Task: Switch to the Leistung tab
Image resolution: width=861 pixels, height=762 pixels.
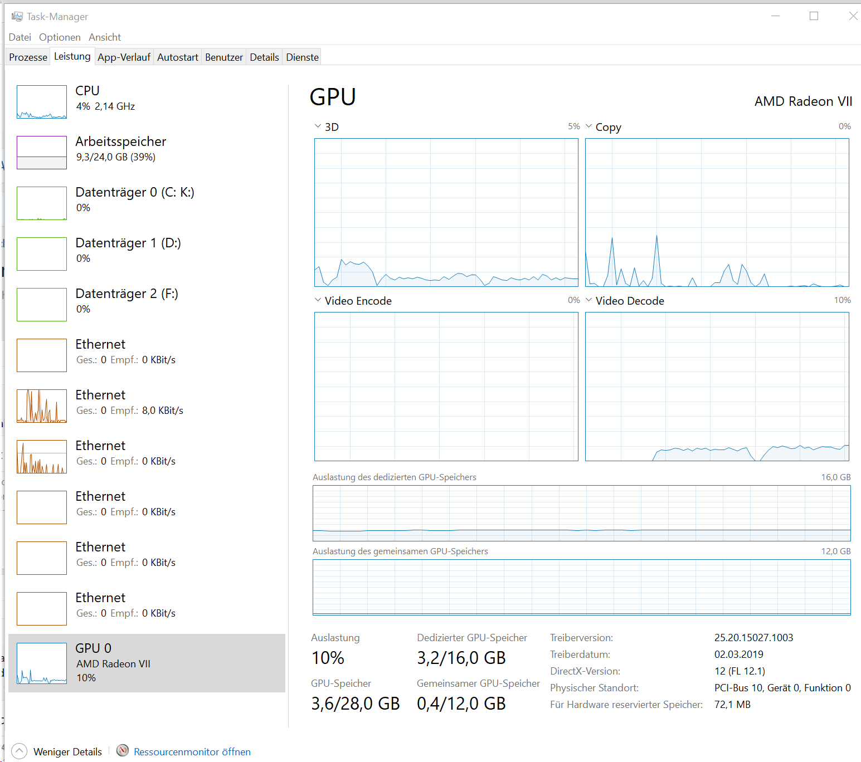Action: tap(72, 56)
